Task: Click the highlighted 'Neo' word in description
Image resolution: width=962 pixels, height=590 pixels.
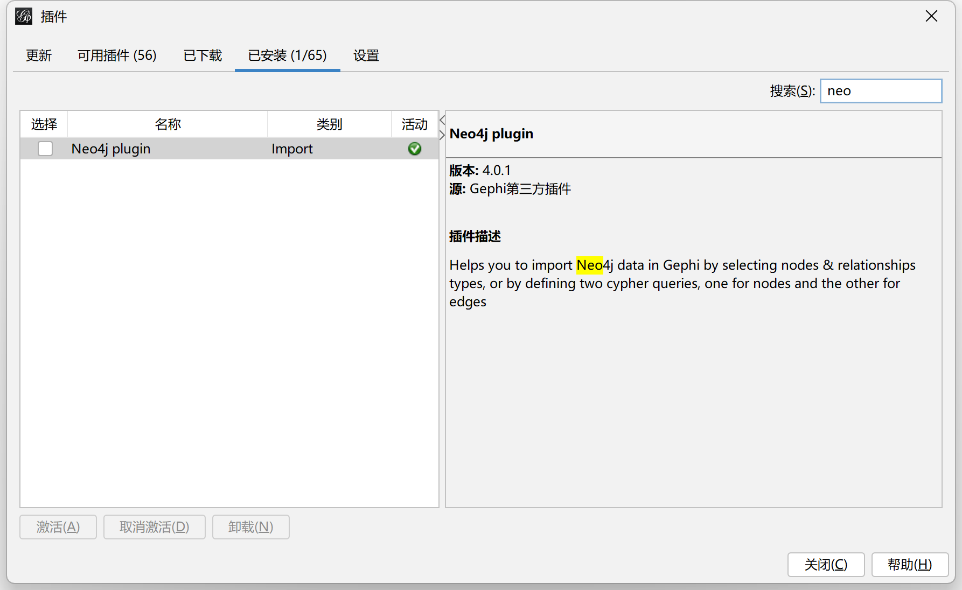Action: tap(589, 265)
